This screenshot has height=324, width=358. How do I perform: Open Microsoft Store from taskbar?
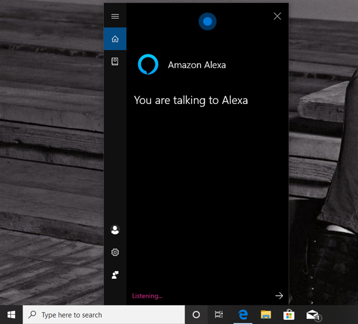pyautogui.click(x=289, y=315)
